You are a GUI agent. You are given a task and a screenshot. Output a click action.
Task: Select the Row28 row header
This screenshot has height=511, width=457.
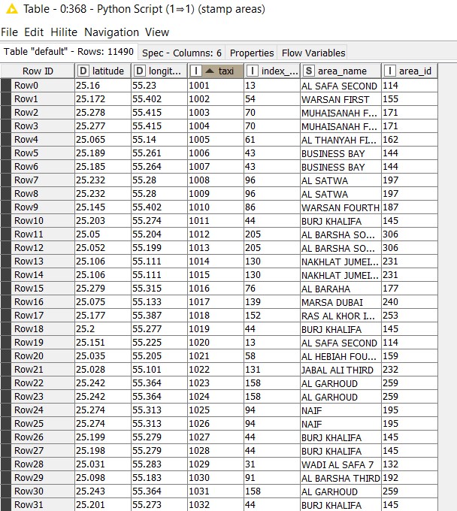pyautogui.click(x=42, y=464)
